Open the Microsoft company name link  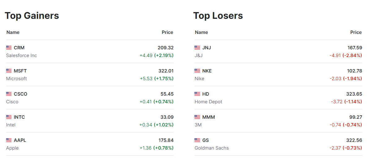[x=16, y=79]
